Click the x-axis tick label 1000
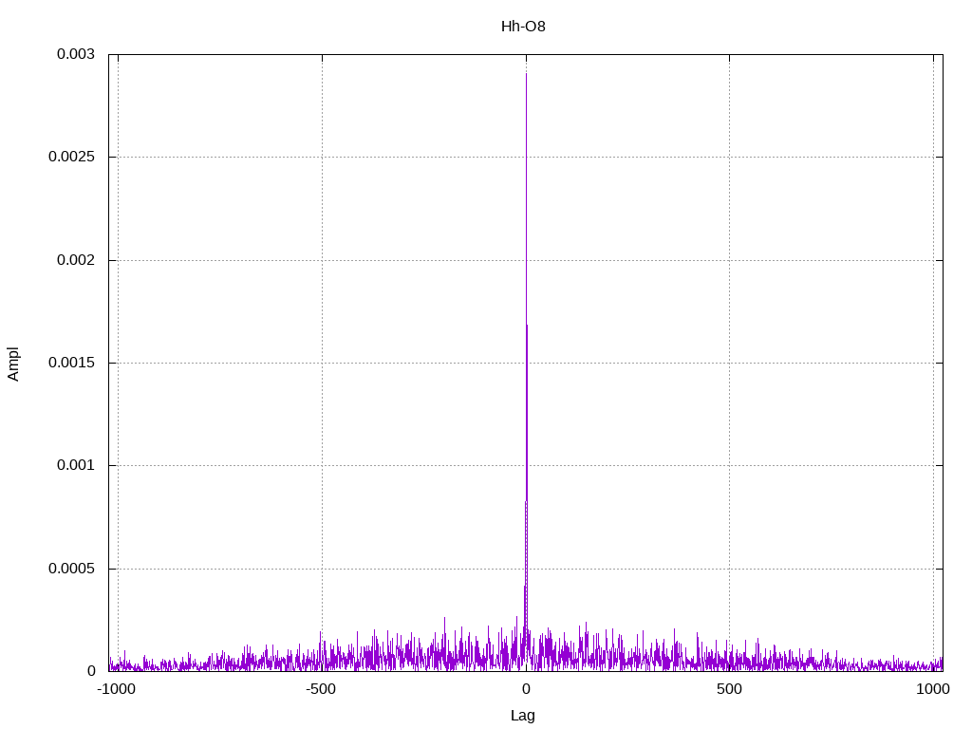The width and height of the screenshot is (972, 729). [933, 689]
